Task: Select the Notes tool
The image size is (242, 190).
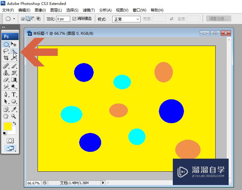Action: (6, 109)
